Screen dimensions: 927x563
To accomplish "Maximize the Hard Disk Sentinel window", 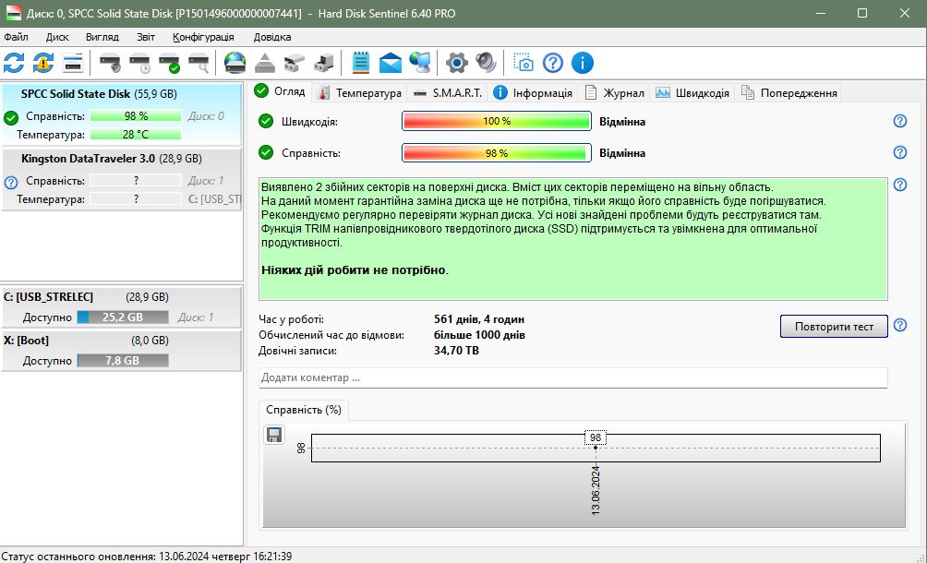I will pyautogui.click(x=862, y=13).
